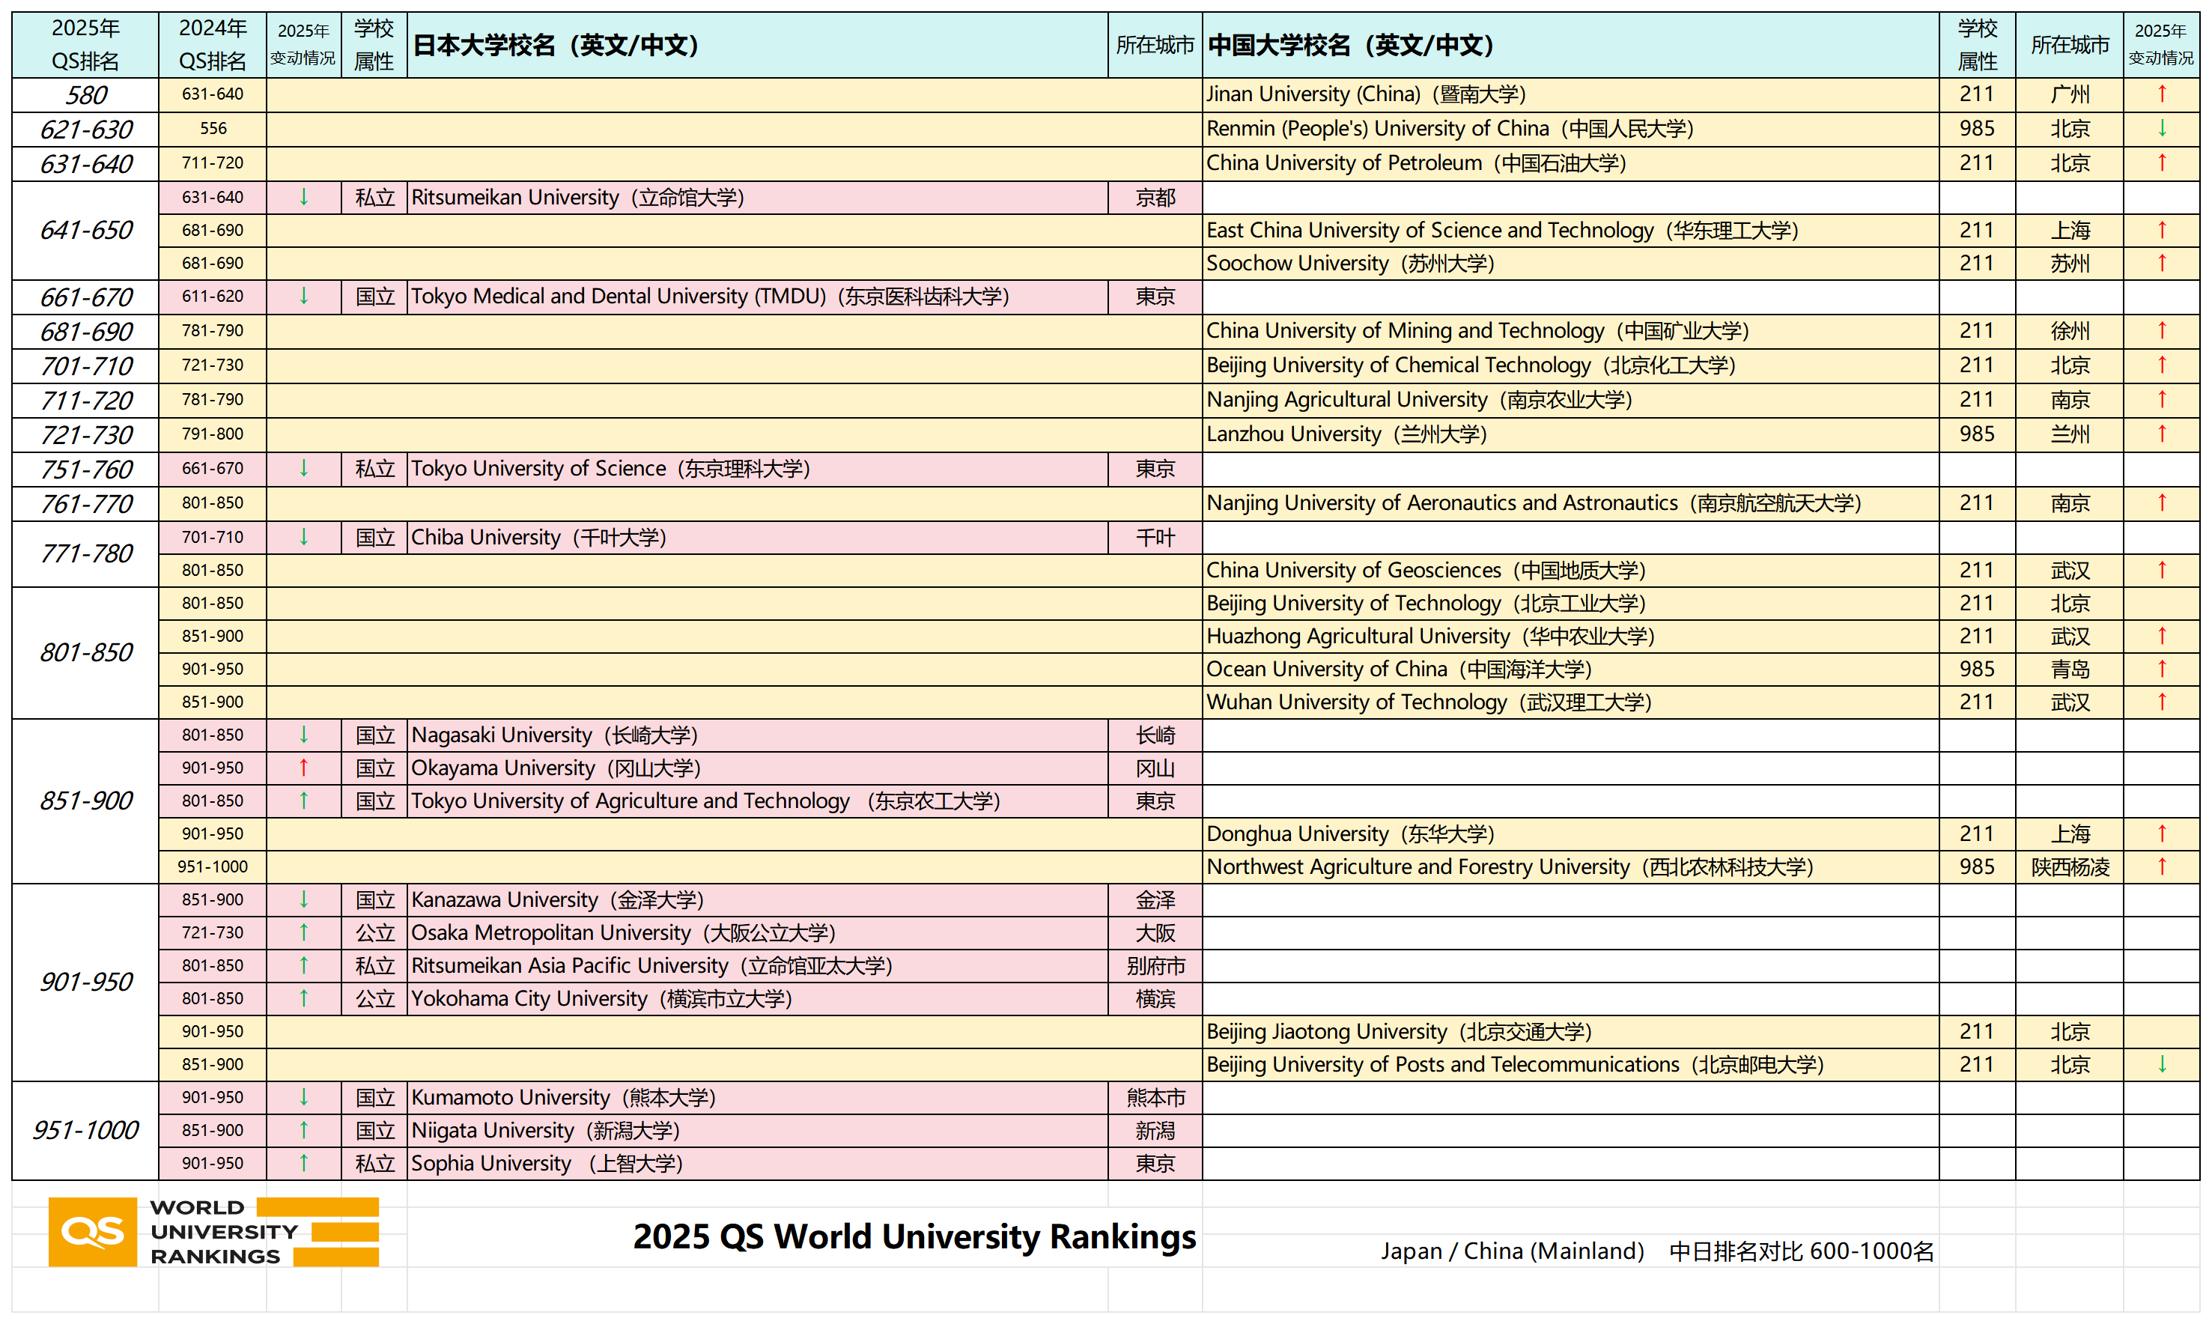Screen dimensions: 2212x1324
Task: Select the Tokyo University of Science cell
Action: pyautogui.click(x=757, y=468)
